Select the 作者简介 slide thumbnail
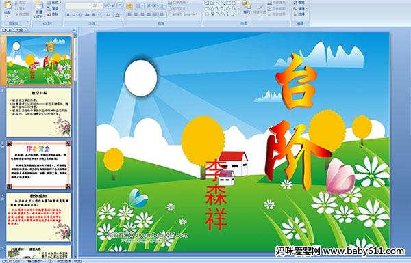 [x=39, y=165]
